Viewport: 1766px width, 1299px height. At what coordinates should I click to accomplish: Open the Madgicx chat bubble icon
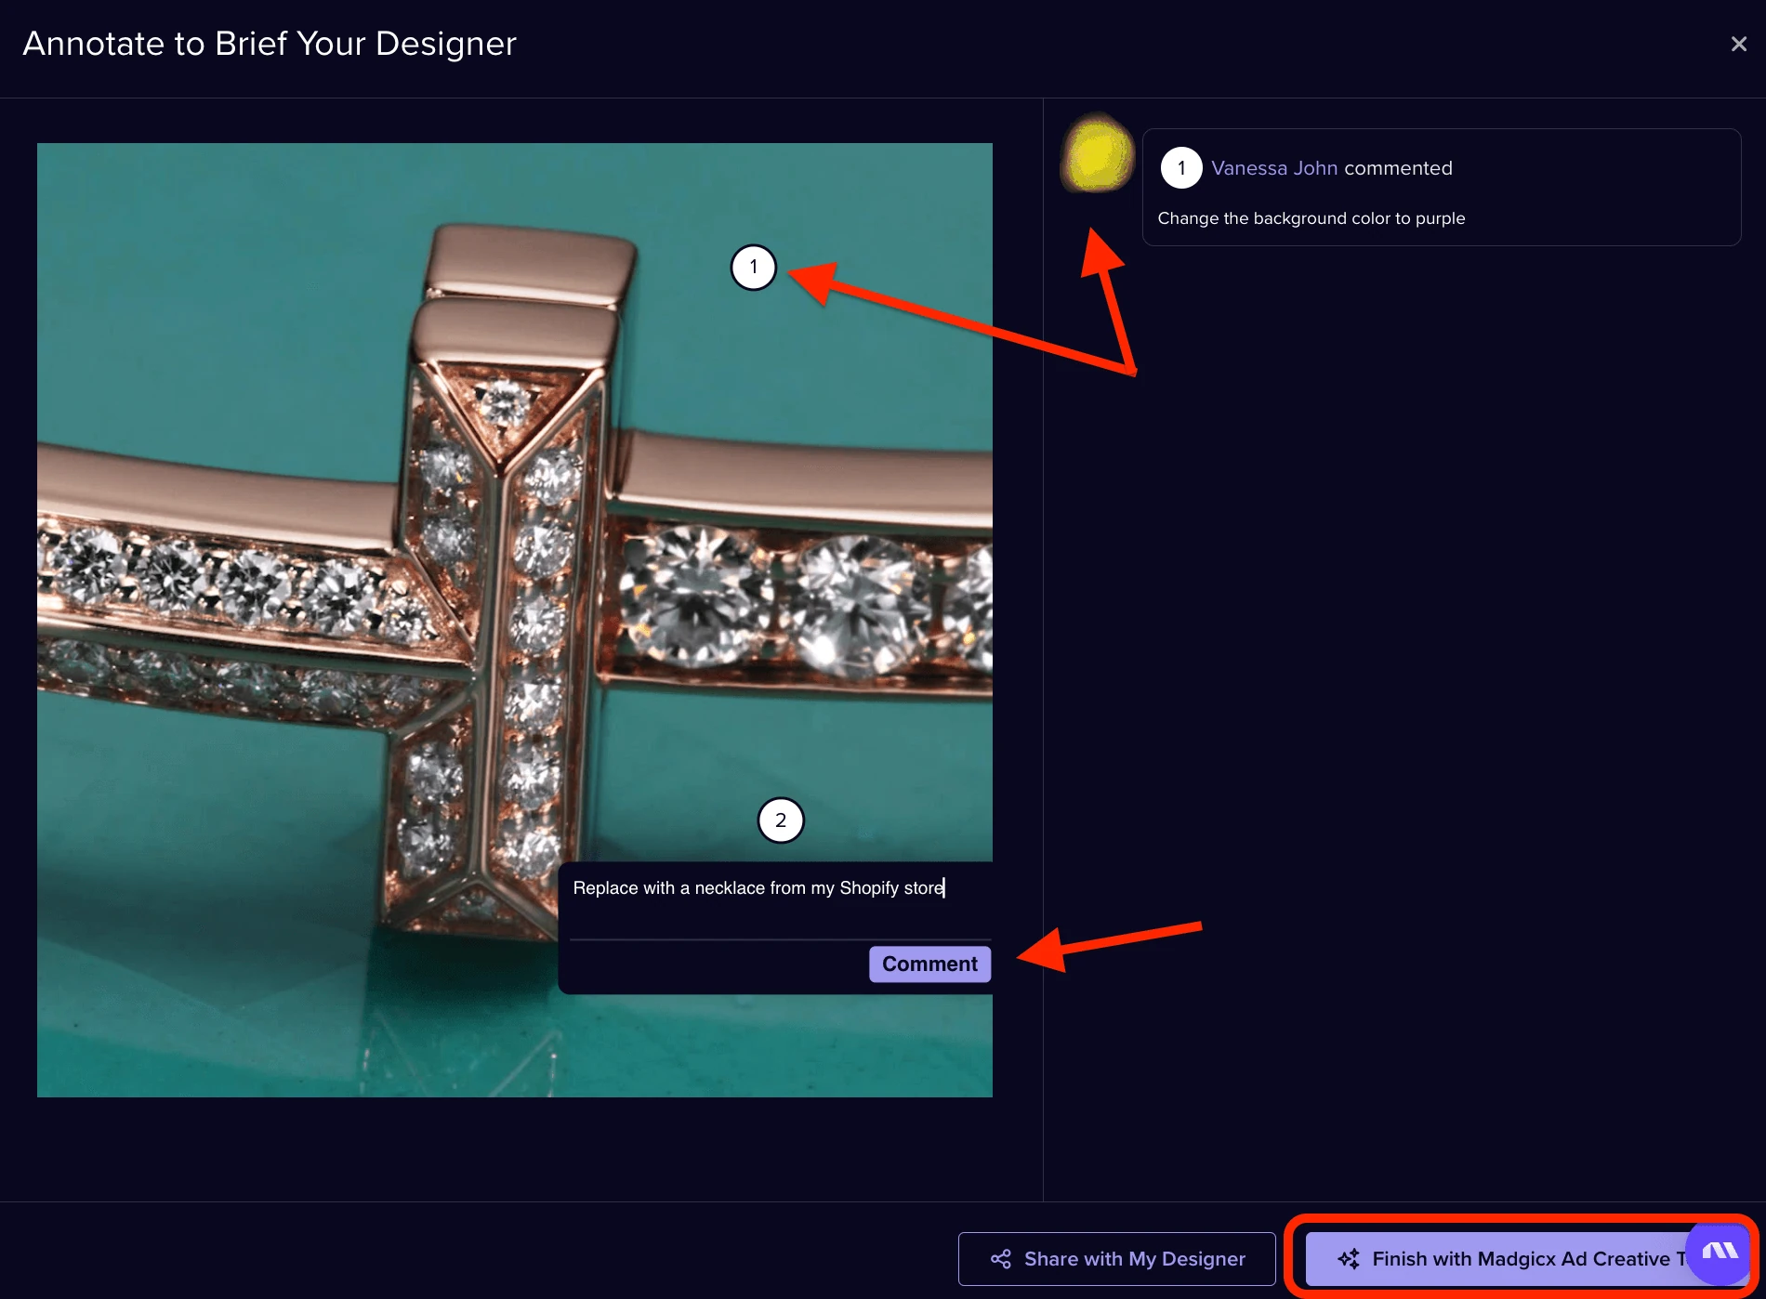point(1720,1252)
